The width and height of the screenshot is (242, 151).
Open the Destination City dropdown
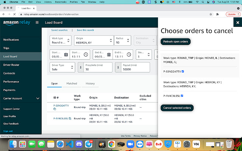(x=145, y=40)
